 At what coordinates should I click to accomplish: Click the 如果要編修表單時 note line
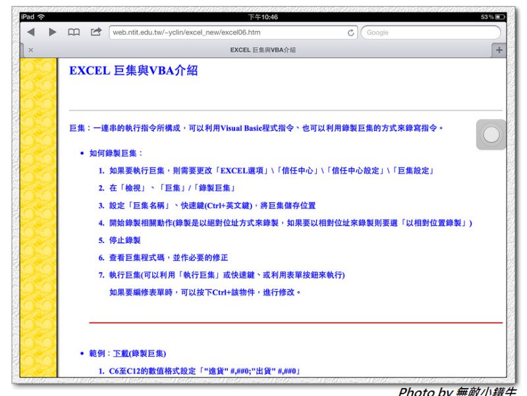click(x=205, y=293)
